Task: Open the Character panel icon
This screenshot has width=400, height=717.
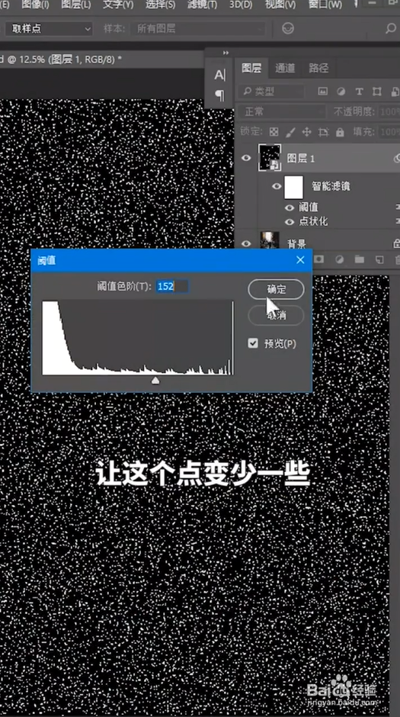Action: [x=219, y=75]
